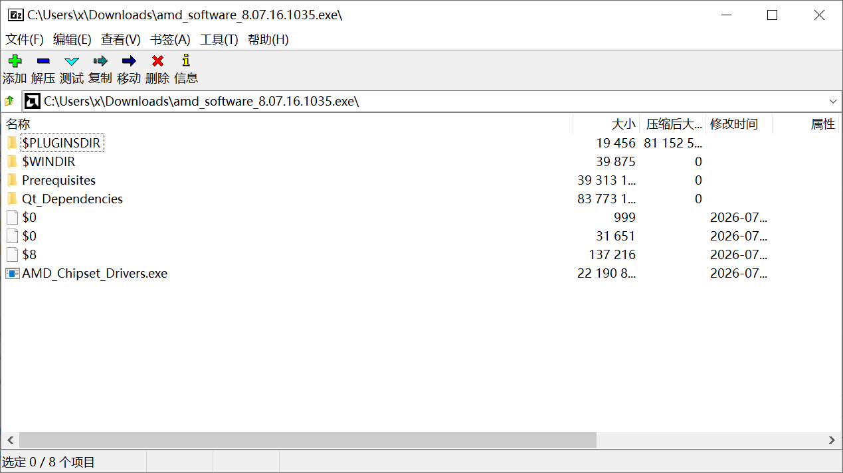Select the $8 file name text
843x473 pixels.
[29, 254]
